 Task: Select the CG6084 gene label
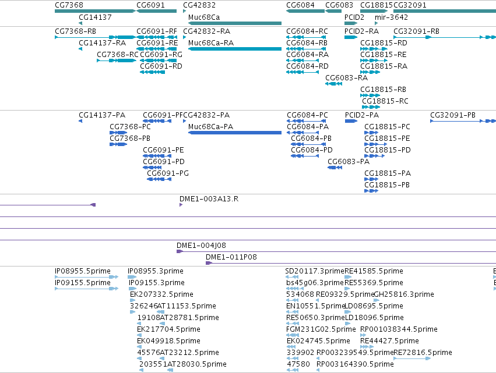(x=300, y=5)
